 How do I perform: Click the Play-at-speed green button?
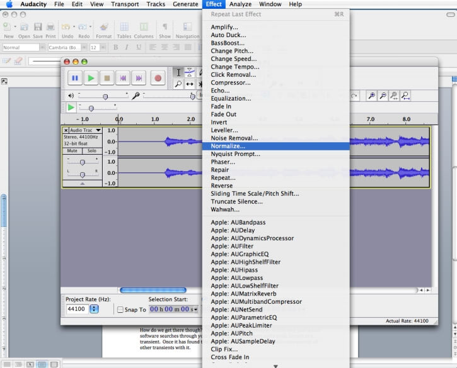[x=71, y=108]
